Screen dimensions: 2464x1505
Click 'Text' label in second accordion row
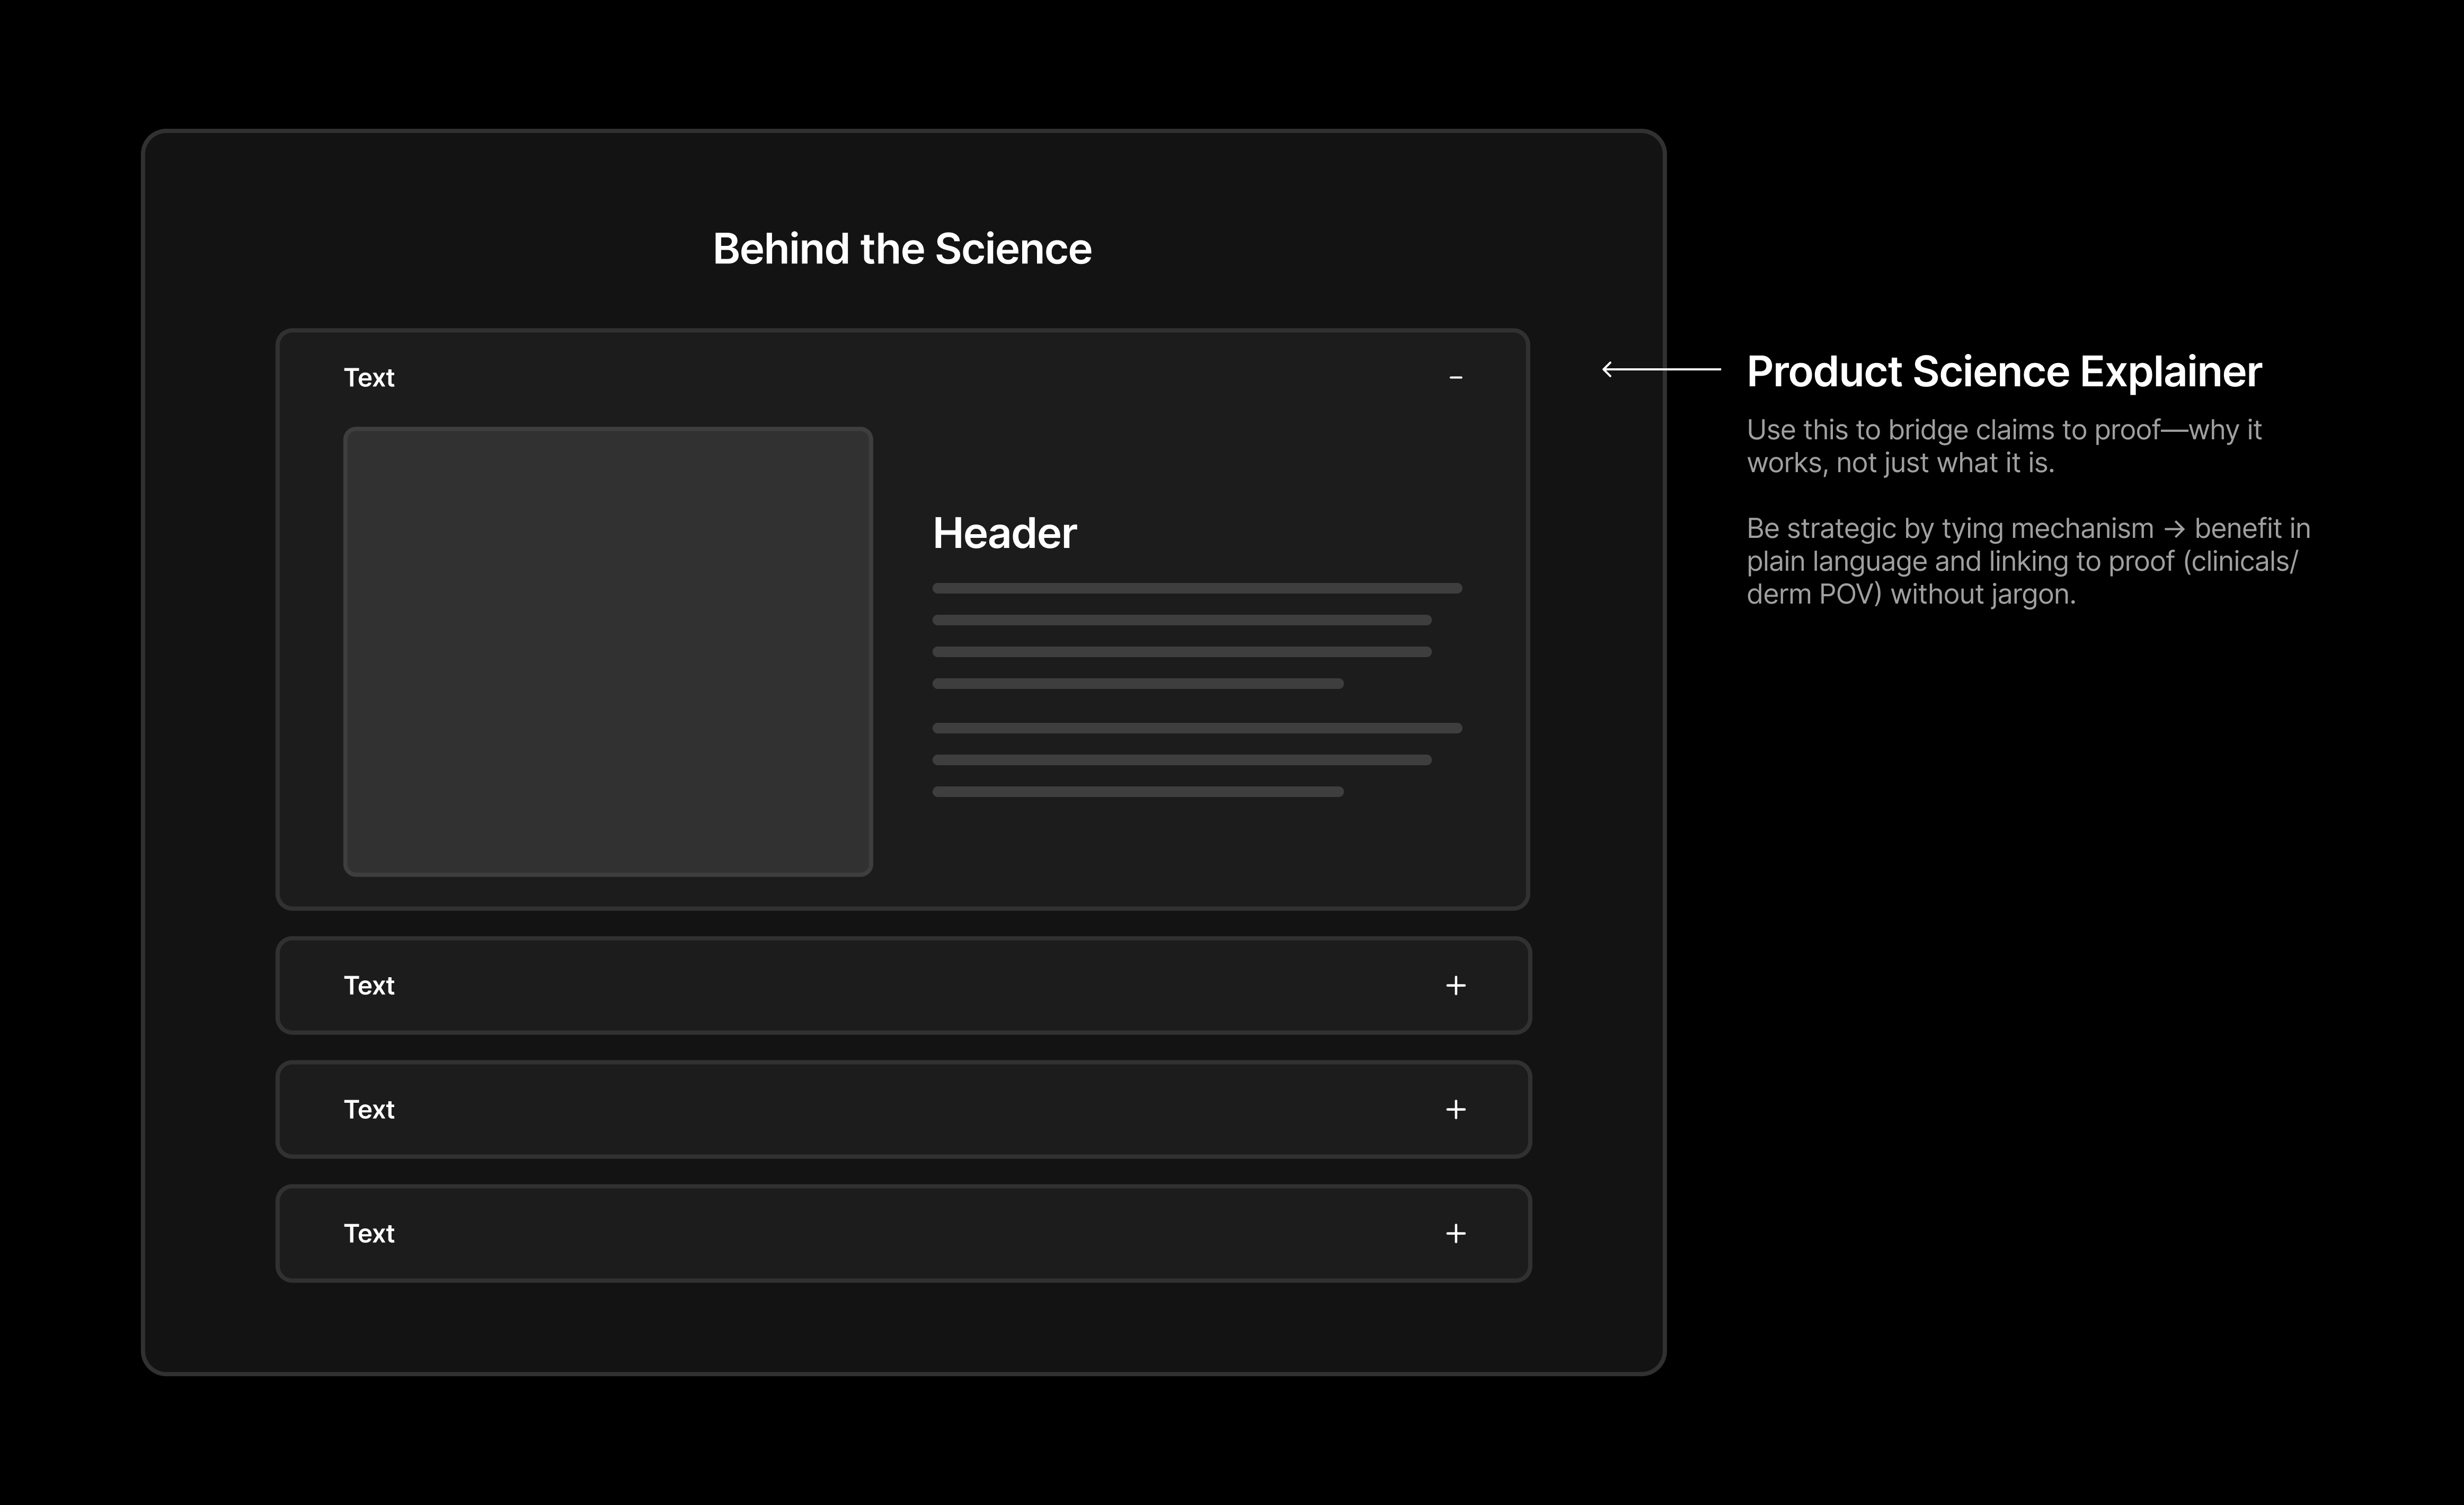[x=369, y=986]
